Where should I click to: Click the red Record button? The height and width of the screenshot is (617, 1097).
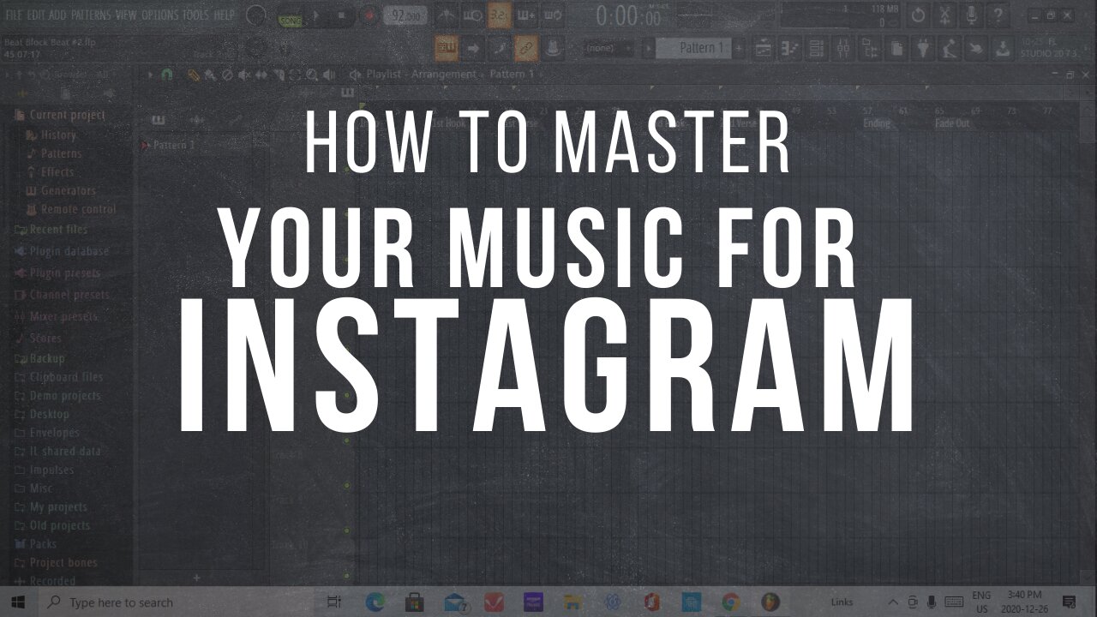click(369, 15)
